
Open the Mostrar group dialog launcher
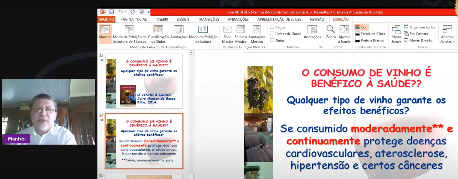point(321,47)
